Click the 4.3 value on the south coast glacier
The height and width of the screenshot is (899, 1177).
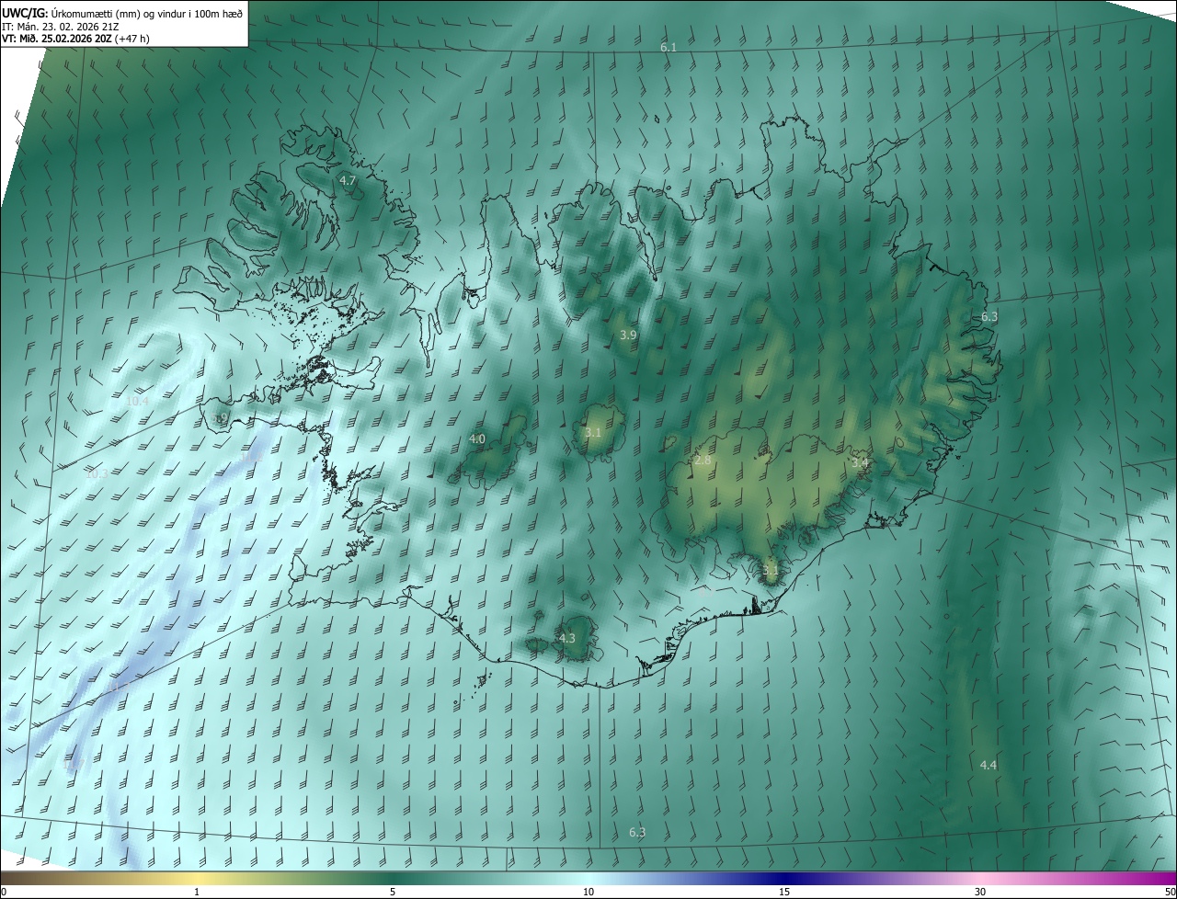coord(567,638)
